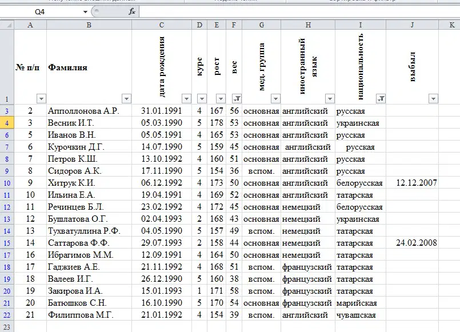460x332 pixels.
Task: Click cell Филиппова М.Г.
Action: [x=89, y=315]
